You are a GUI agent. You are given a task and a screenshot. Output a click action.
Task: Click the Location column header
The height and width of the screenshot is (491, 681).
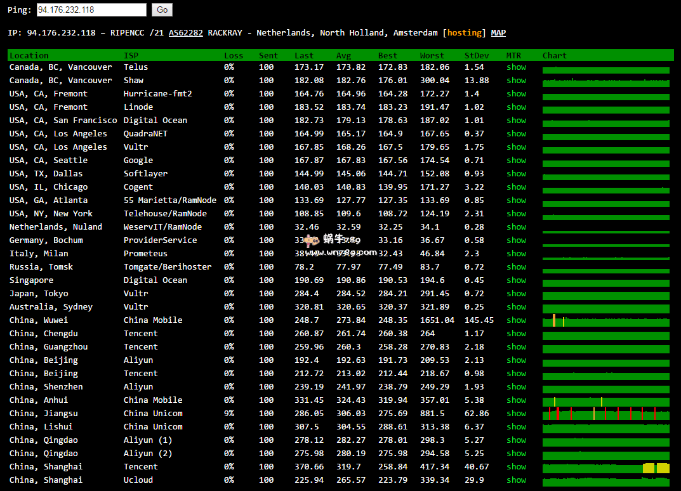29,56
